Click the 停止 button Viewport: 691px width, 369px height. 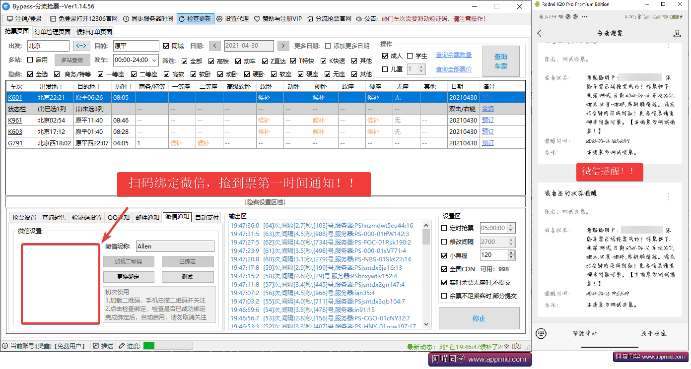(x=479, y=318)
